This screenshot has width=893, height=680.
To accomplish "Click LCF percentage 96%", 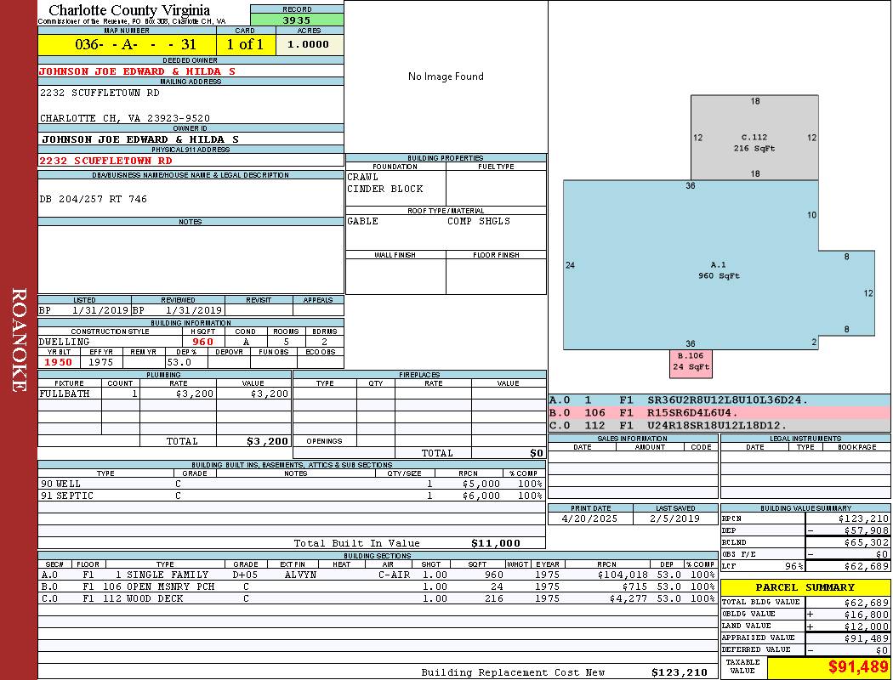I will coord(793,567).
